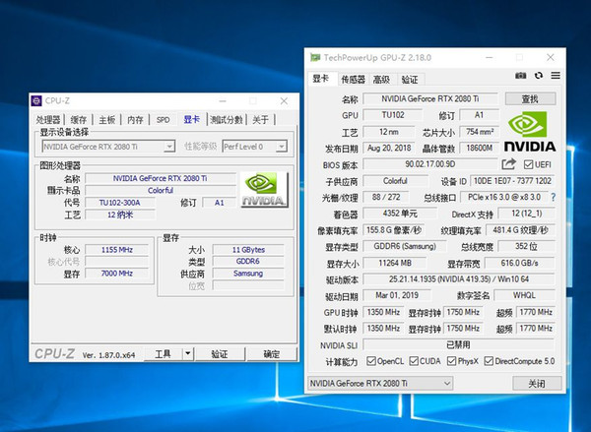Screen dimensions: 591x432
Task: Click the Mar 01, 2019 driver date field
Action: 397,295
